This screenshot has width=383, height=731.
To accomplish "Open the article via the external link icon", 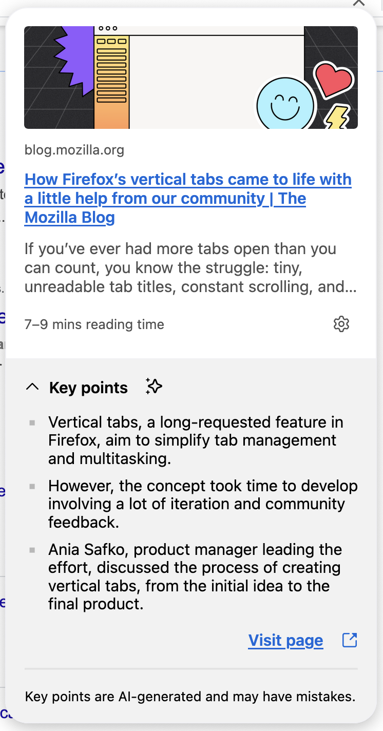I will tap(349, 640).
